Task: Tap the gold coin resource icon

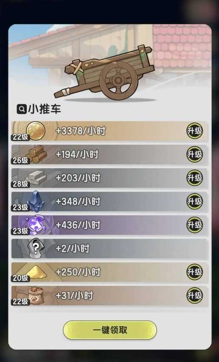Action: [x=36, y=131]
